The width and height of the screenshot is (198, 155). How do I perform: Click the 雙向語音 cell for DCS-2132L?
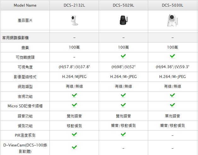click(74, 116)
